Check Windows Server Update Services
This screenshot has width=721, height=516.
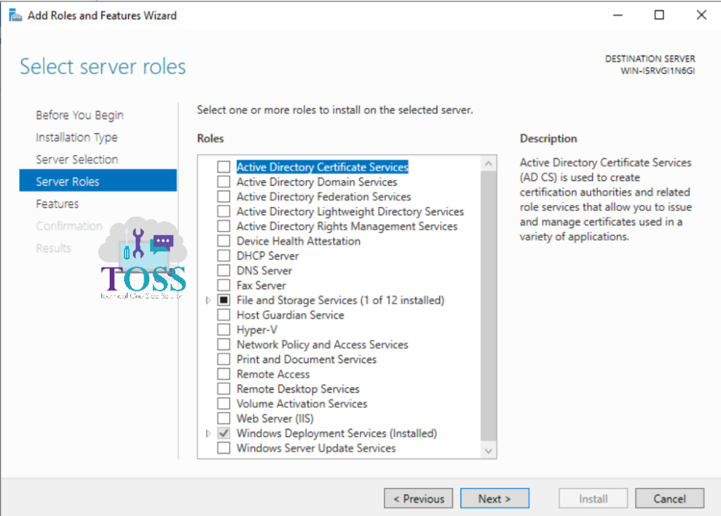pyautogui.click(x=224, y=448)
